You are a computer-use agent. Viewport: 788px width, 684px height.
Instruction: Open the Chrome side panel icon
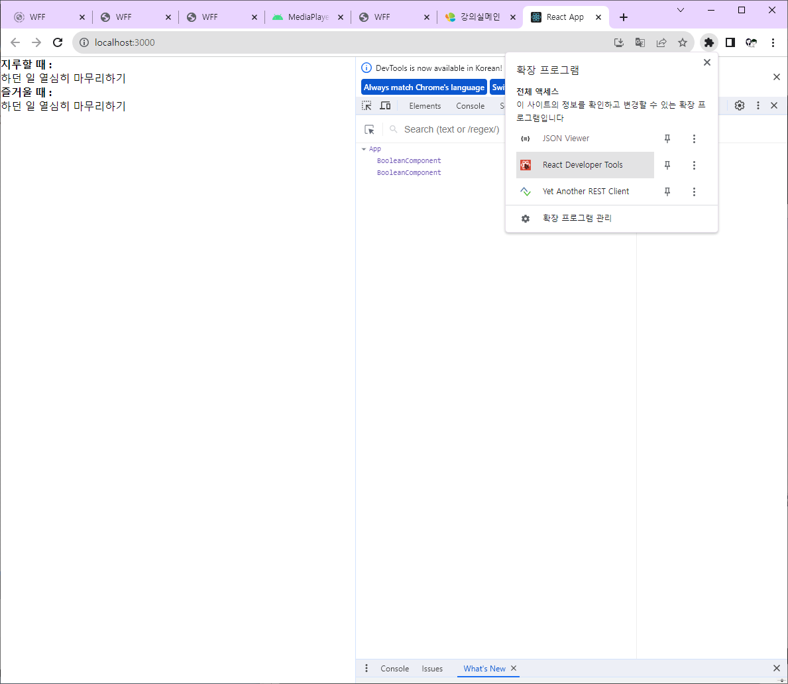coord(730,42)
